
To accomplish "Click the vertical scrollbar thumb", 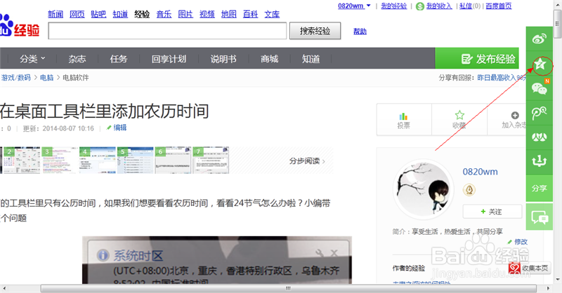I will pyautogui.click(x=557, y=24).
